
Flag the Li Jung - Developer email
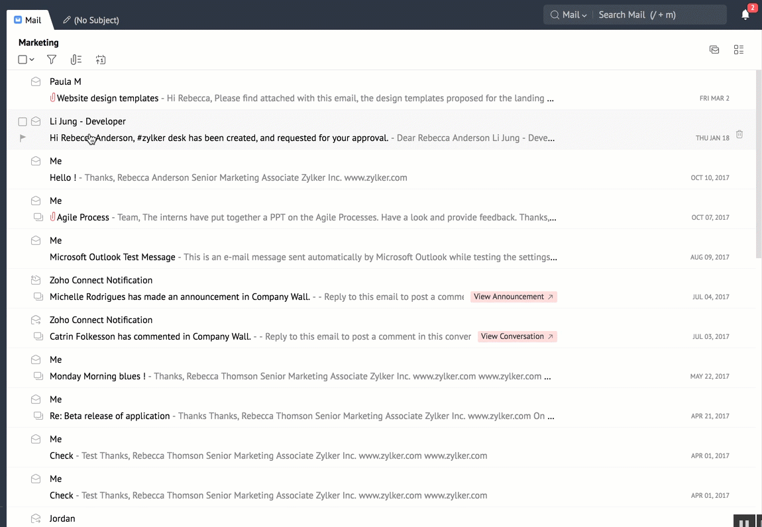coord(23,138)
